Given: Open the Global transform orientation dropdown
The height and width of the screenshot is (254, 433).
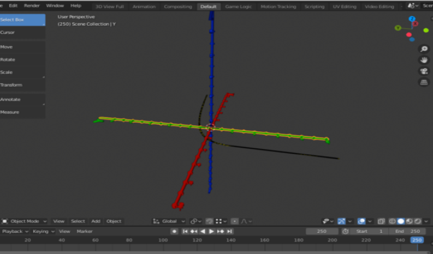Looking at the screenshot, I should pos(169,221).
